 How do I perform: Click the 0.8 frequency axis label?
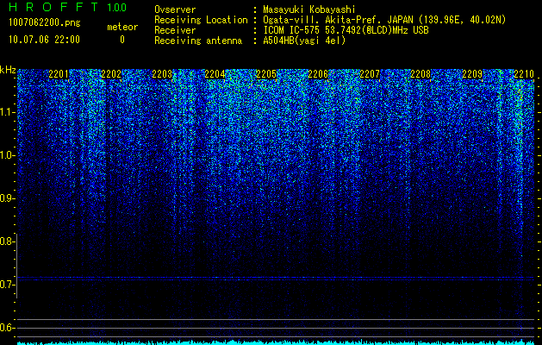click(x=7, y=241)
